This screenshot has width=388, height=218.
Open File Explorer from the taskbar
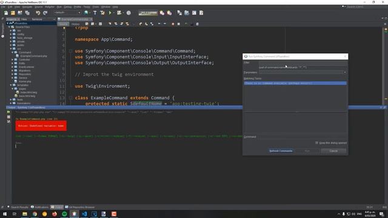[25, 214]
